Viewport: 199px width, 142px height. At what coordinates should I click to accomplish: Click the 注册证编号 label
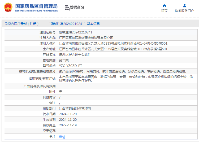47,32
